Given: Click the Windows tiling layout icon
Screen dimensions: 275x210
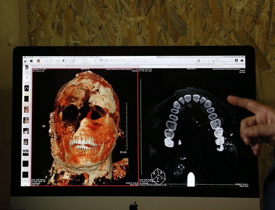Looking at the screenshot, I should (31, 61).
